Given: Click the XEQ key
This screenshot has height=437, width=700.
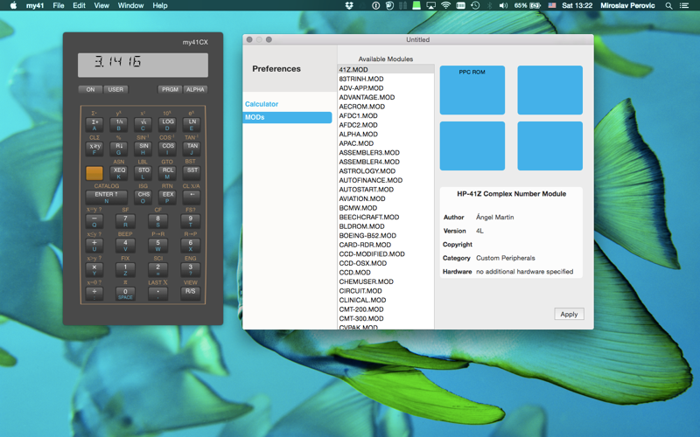Looking at the screenshot, I should coord(119,173).
